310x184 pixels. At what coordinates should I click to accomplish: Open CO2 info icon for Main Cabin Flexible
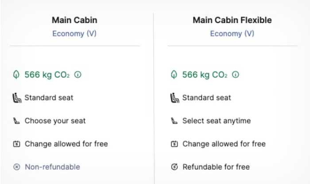coord(236,75)
